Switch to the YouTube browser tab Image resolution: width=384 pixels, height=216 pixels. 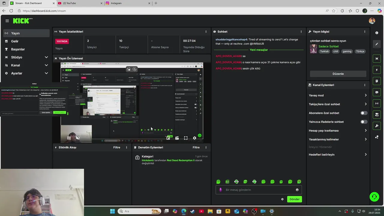tap(80, 3)
